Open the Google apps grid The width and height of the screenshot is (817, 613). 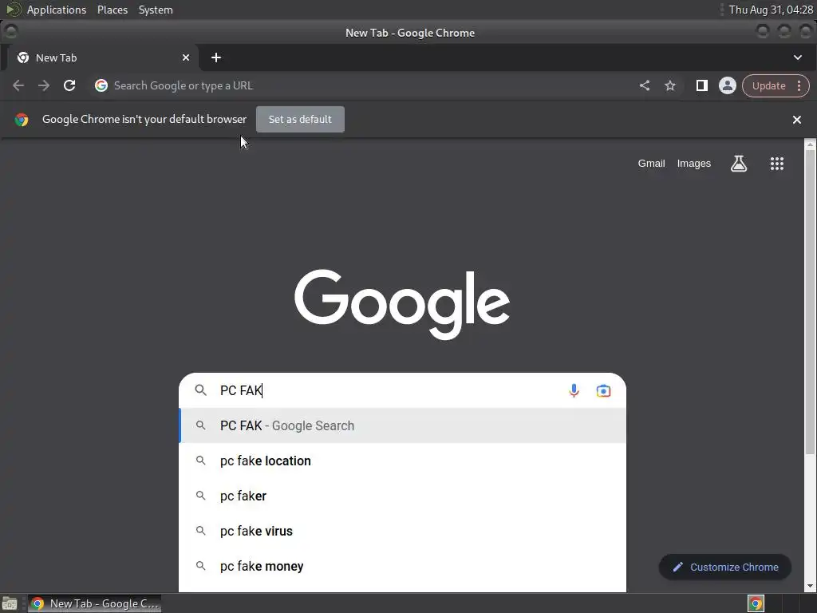[x=777, y=164]
